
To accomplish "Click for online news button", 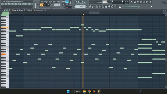I will click(x=131, y=7).
